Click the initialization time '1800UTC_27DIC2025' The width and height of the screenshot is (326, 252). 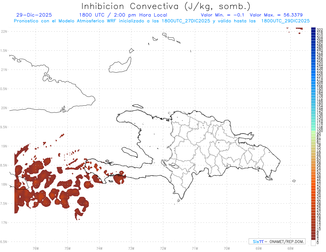coord(186,21)
